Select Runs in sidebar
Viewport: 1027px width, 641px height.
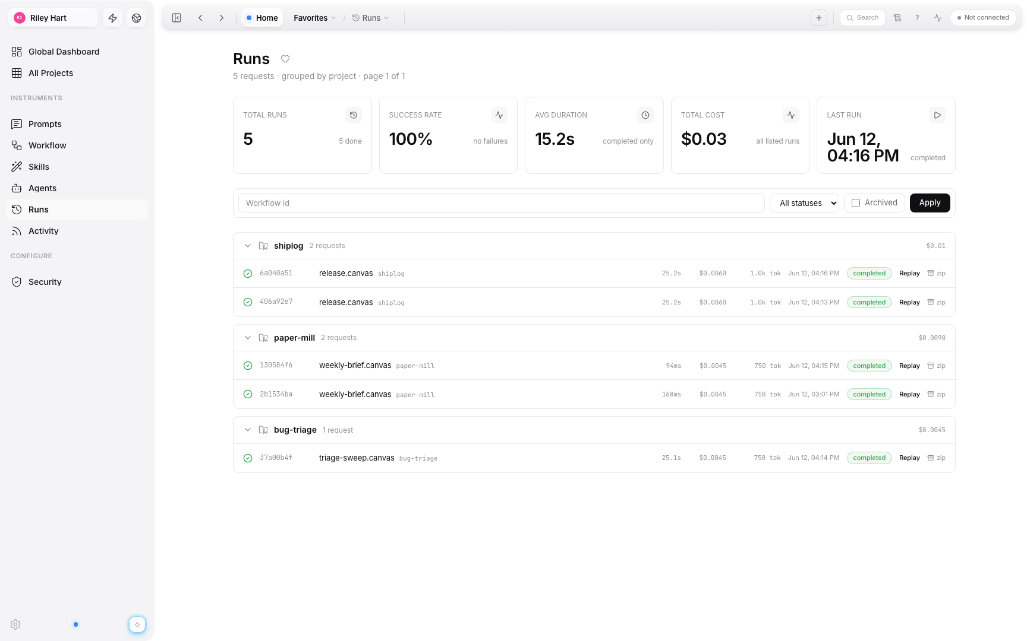(x=77, y=210)
